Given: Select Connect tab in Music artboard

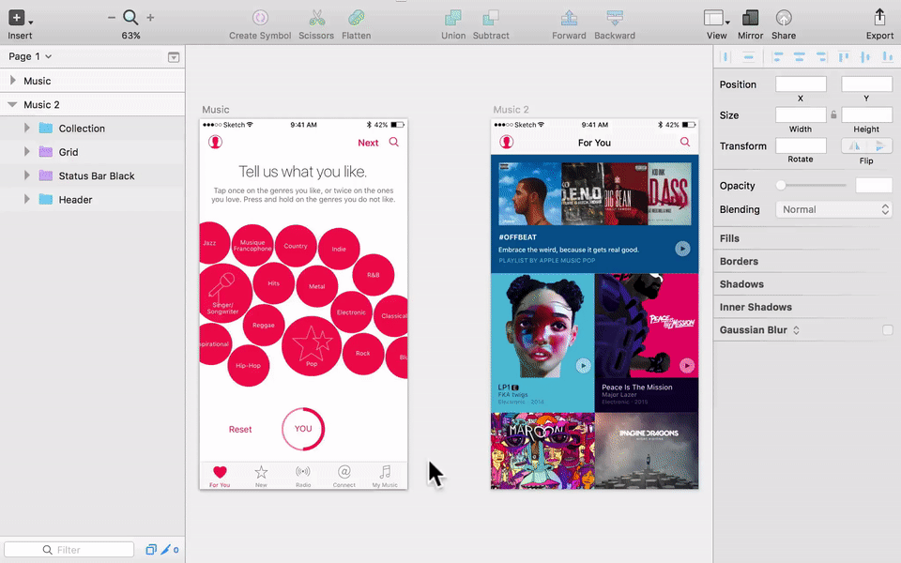Looking at the screenshot, I should 344,477.
